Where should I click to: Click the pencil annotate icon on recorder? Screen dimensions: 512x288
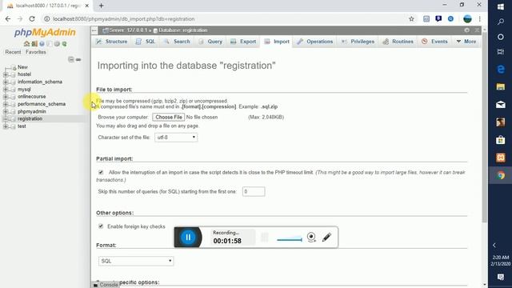click(326, 237)
